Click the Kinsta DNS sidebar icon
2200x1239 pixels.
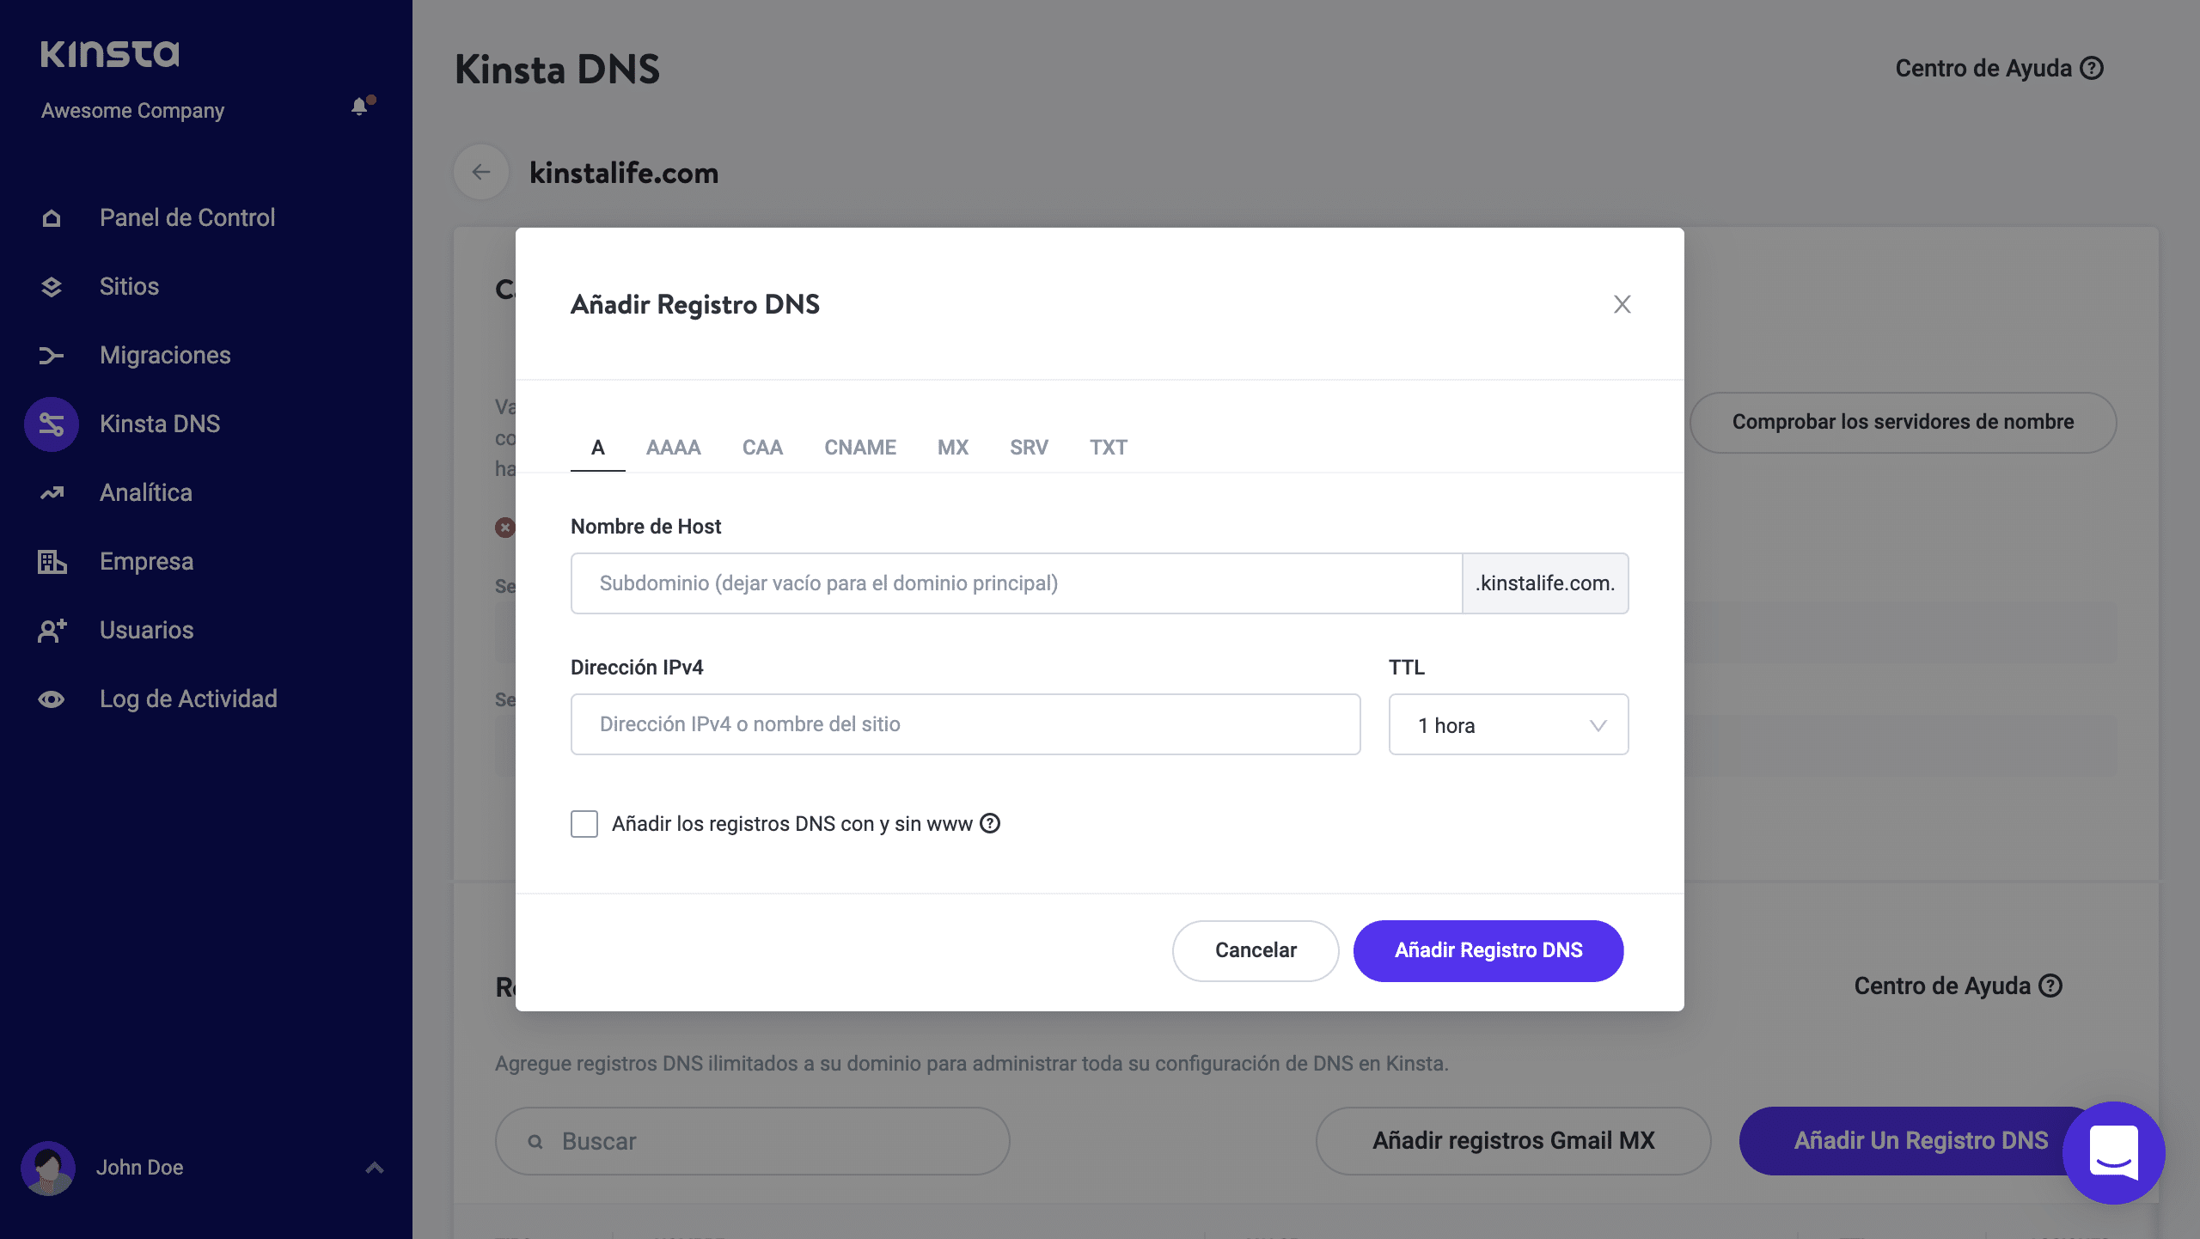tap(52, 424)
